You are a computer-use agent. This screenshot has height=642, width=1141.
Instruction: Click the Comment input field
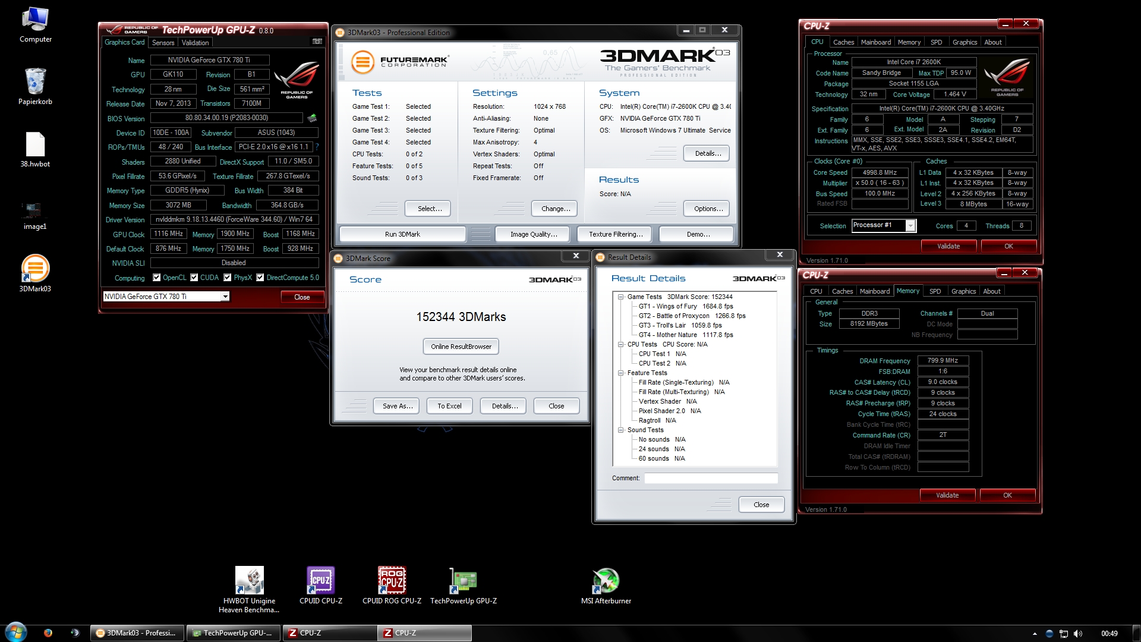click(x=711, y=478)
